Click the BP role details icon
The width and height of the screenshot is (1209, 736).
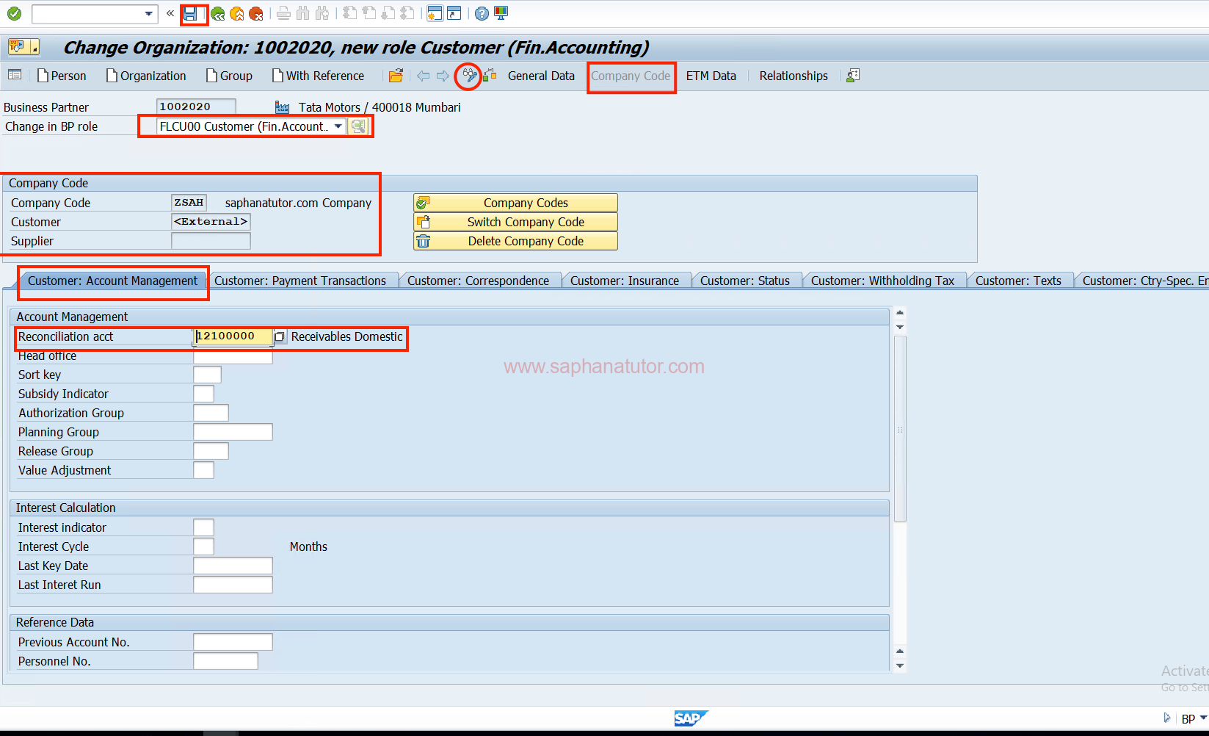[x=357, y=126]
